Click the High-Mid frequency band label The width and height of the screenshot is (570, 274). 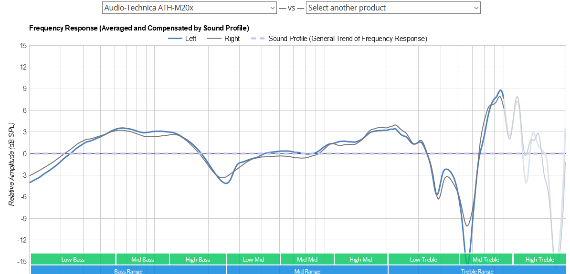360,260
